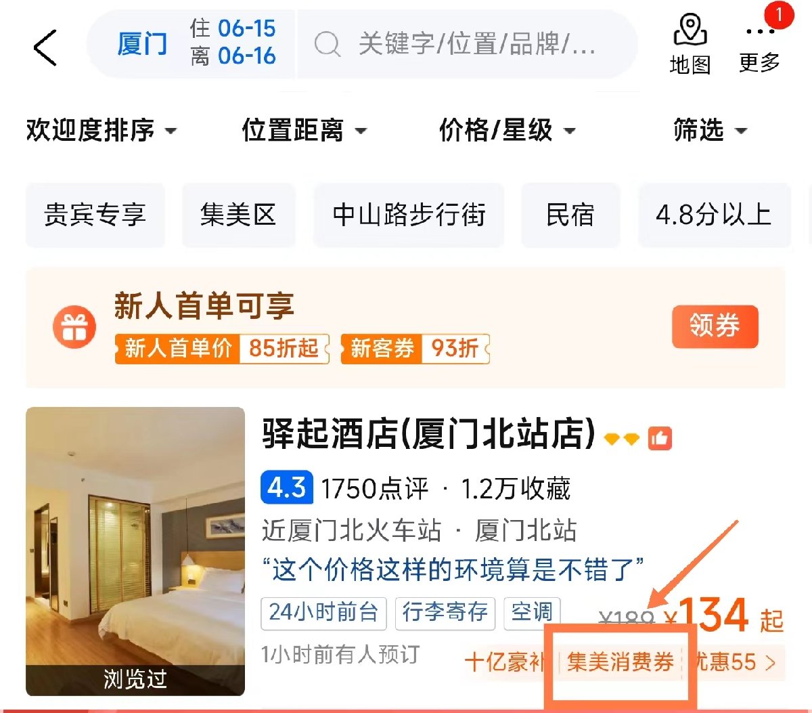Viewport: 812px width, 713px height.
Task: Tap the 领券 coupon button
Action: [x=715, y=326]
